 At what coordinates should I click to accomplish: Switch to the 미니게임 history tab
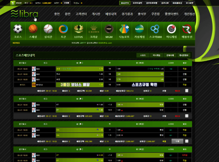click(156, 55)
